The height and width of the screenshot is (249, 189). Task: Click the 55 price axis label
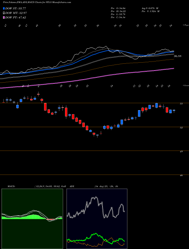point(181,104)
